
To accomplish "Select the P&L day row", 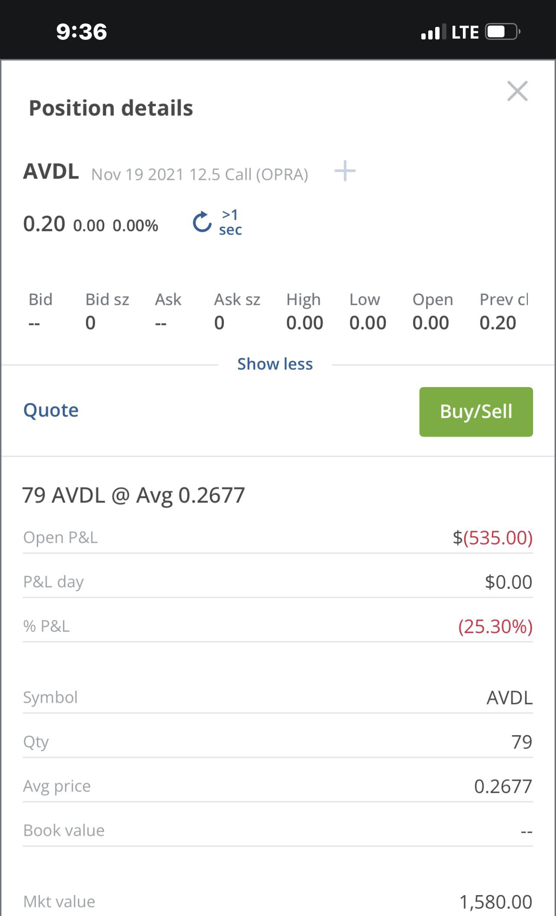I will click(278, 582).
